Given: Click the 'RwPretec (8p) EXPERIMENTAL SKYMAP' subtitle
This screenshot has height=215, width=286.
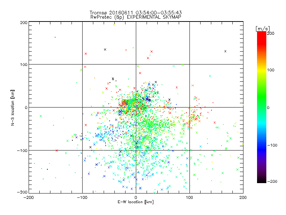Looking at the screenshot, I should pos(136,17).
